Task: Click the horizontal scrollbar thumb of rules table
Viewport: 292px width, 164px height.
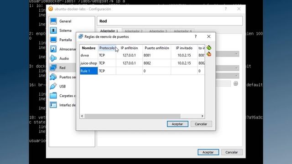Action: 132,116
